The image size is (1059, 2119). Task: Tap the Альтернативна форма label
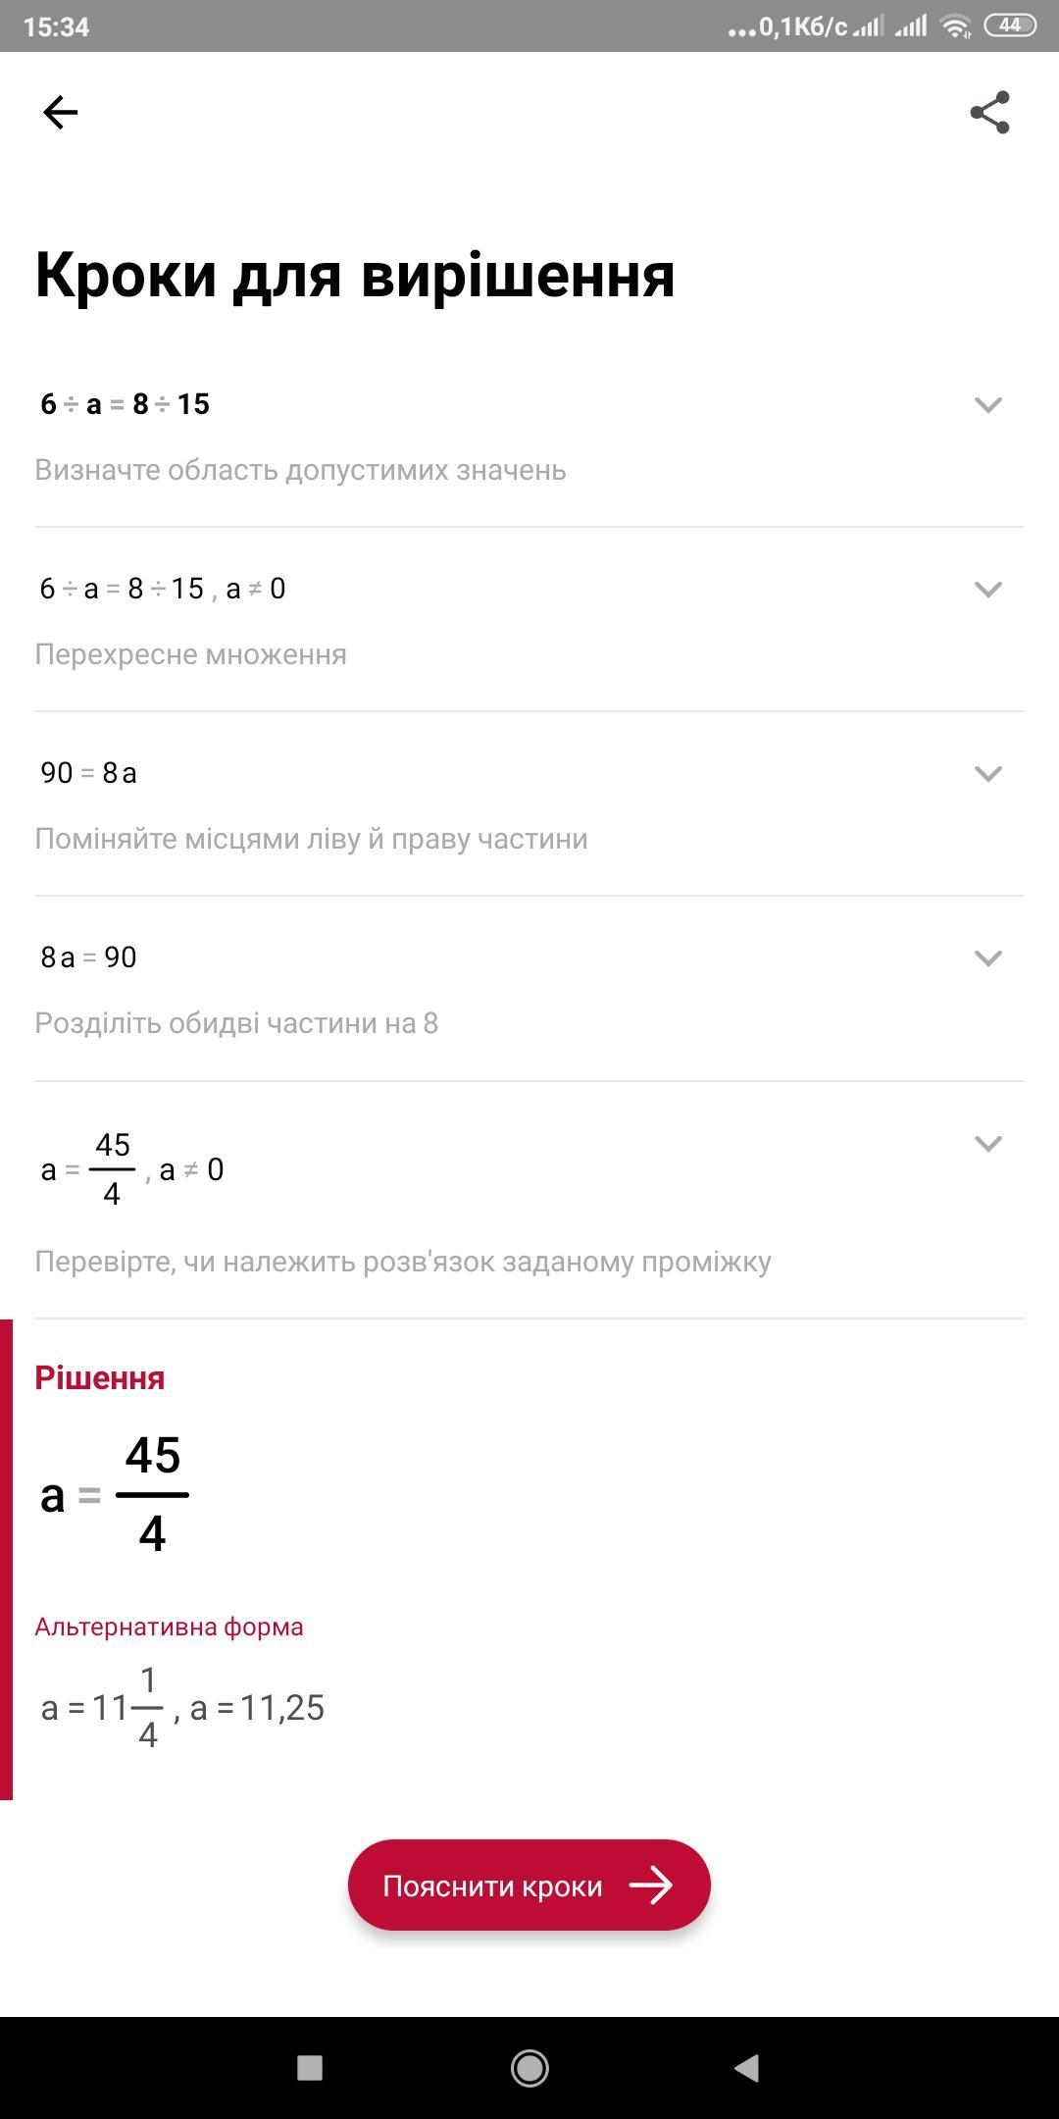pyautogui.click(x=169, y=1627)
